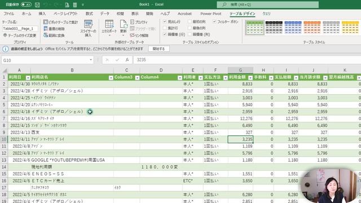Viewport: 361px width, 203px height.
Task: Open filter dropdown for 利用者 column
Action: (x=201, y=78)
